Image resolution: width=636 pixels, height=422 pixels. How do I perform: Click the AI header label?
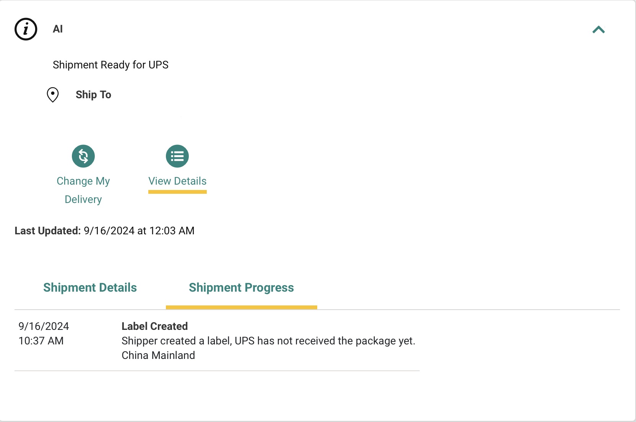(x=58, y=29)
